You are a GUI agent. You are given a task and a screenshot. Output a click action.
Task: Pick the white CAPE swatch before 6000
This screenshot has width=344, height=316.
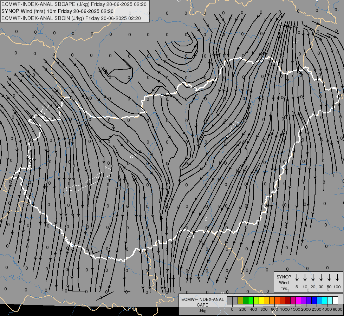coord(335,301)
